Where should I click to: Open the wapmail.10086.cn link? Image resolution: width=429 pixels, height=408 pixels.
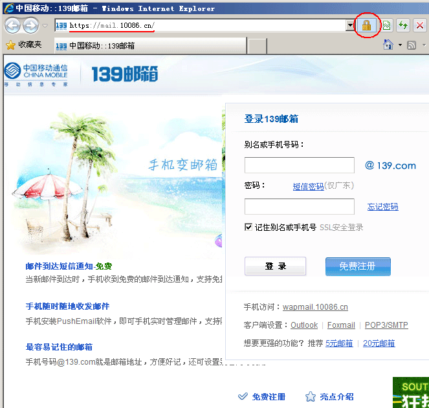pos(315,307)
